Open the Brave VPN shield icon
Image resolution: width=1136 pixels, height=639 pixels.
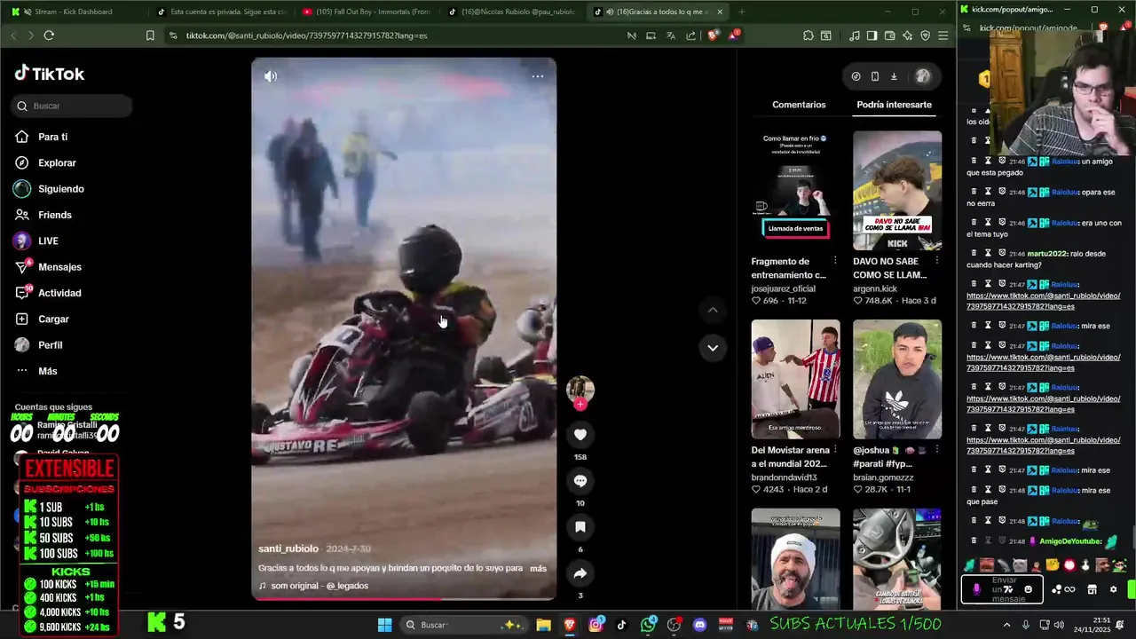click(925, 35)
